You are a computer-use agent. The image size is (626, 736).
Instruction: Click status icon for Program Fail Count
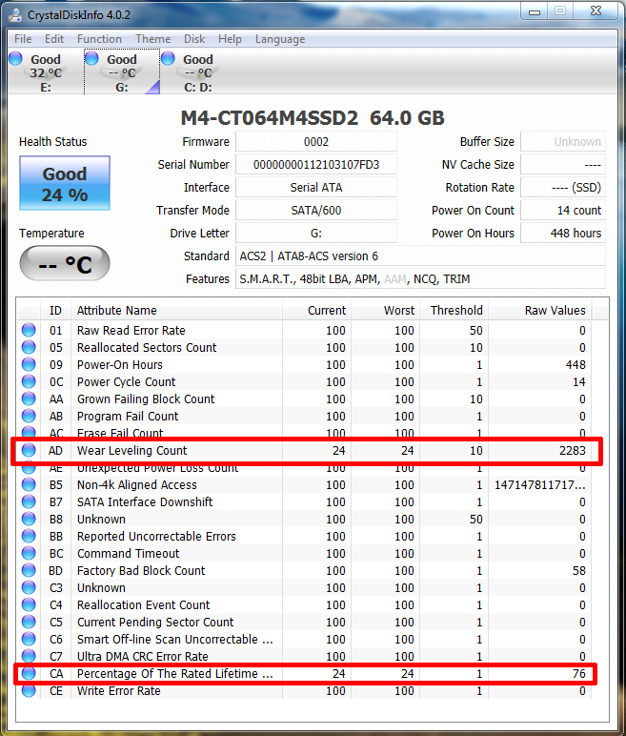pos(29,416)
